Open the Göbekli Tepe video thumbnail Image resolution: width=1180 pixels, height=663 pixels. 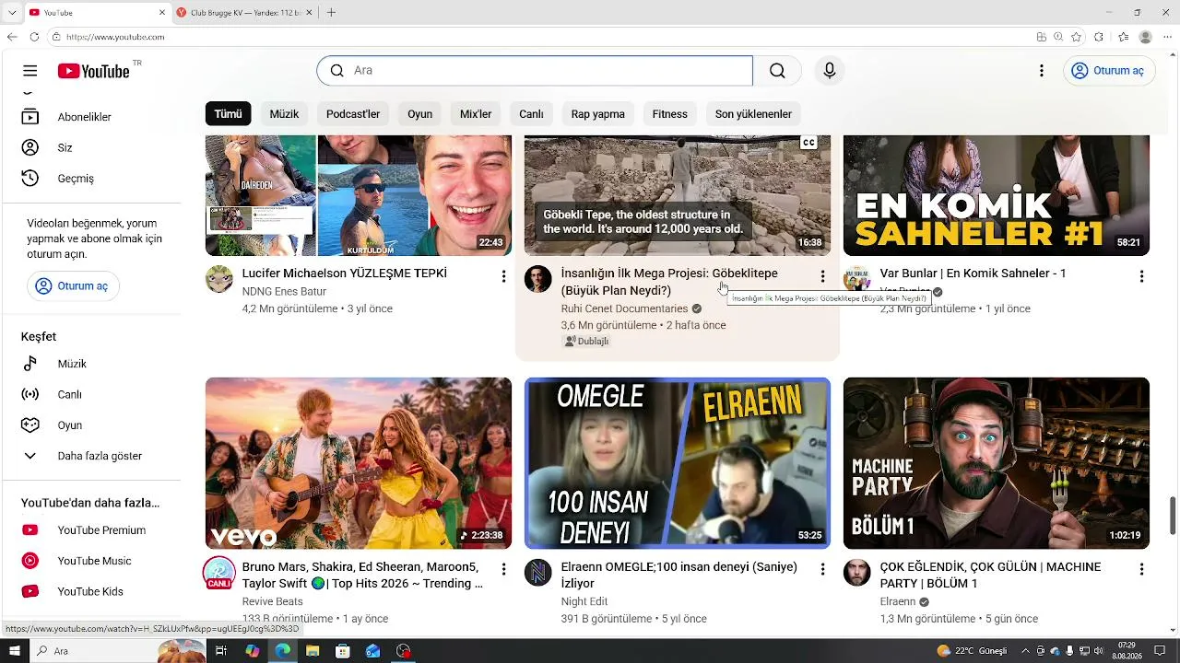point(678,195)
